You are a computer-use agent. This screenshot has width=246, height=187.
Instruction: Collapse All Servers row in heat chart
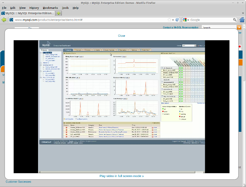click(x=162, y=68)
